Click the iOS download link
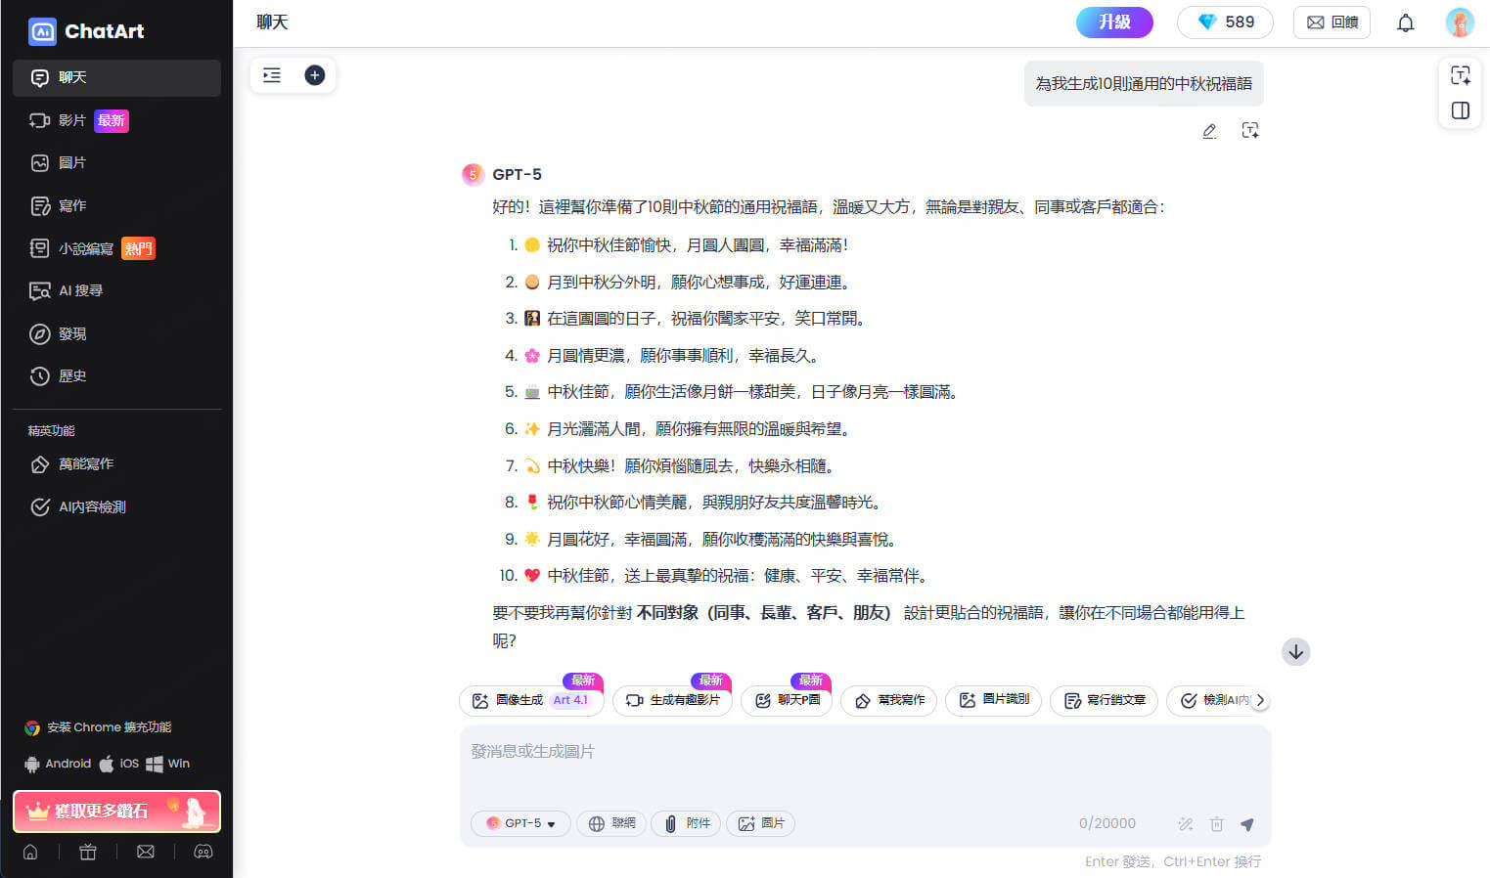Screen dimensions: 1490x878 [x=118, y=764]
